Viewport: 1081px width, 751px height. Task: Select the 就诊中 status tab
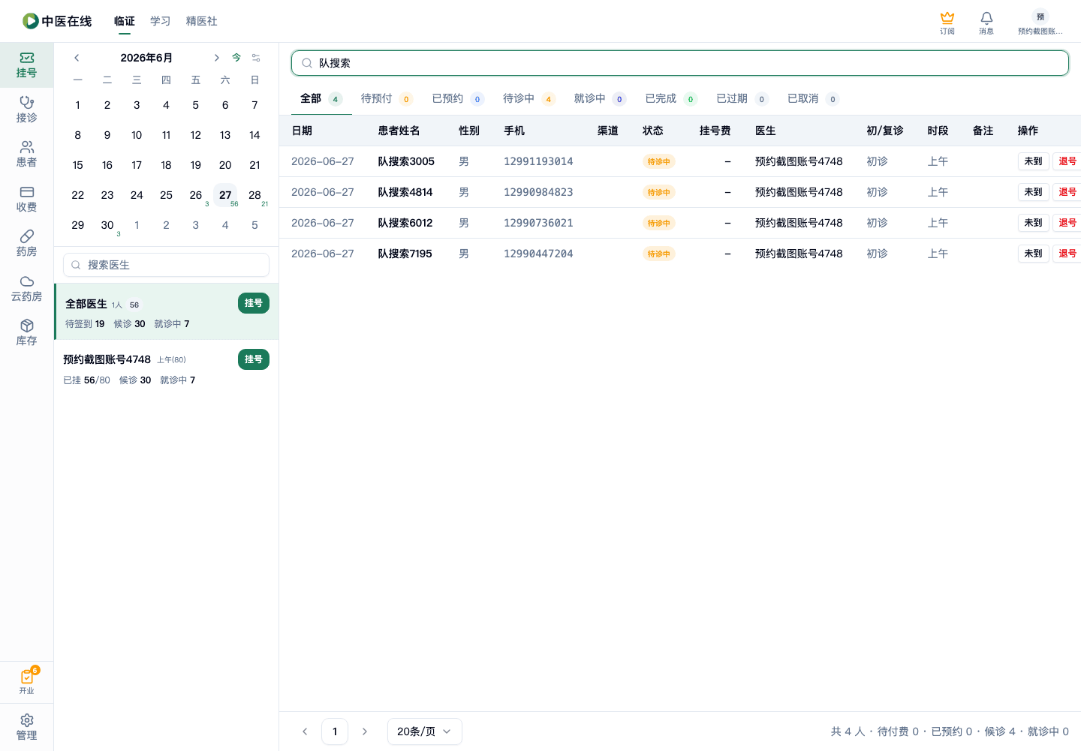(600, 99)
